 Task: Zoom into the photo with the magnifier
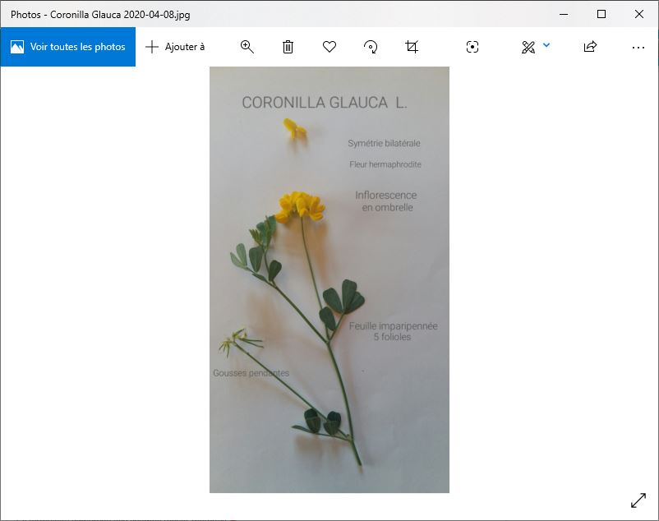(247, 47)
